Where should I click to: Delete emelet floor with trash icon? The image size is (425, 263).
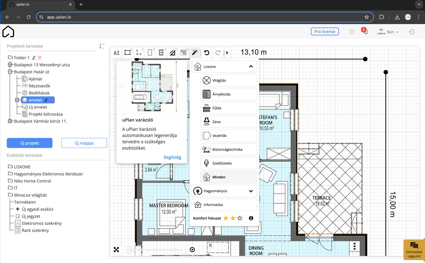click(52, 100)
